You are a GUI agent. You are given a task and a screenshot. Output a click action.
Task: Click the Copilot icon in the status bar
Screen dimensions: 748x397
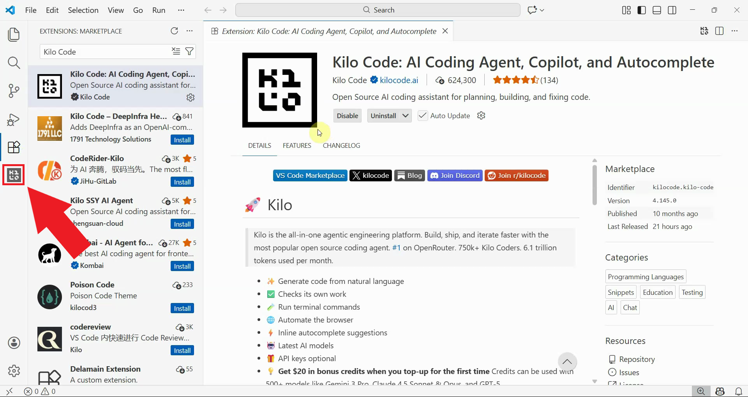pyautogui.click(x=720, y=391)
